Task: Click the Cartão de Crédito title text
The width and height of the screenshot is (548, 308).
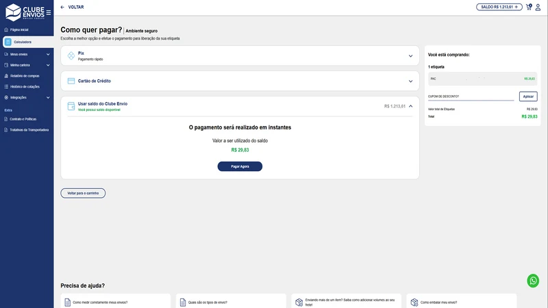Action: [95, 81]
